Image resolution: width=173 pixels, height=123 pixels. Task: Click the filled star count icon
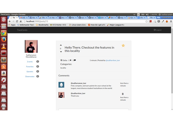click(x=70, y=60)
